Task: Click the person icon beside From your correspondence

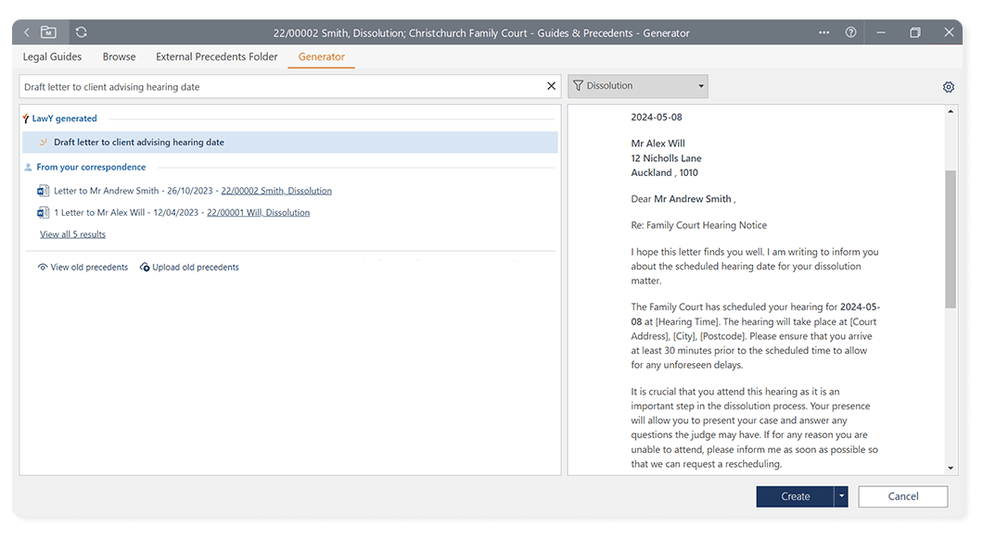Action: click(28, 167)
